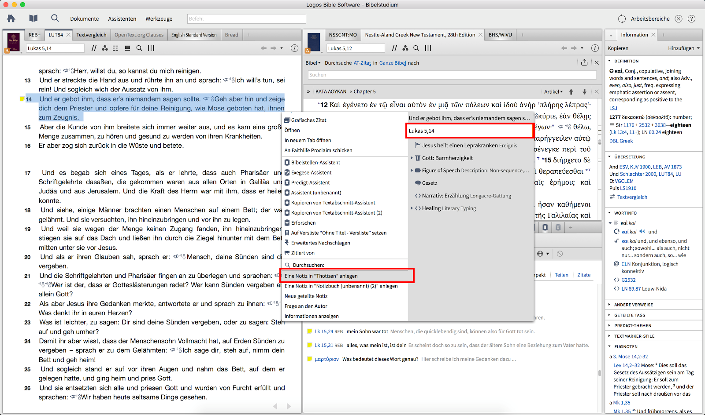
Task: Open the Dokumente menu
Action: coord(85,18)
